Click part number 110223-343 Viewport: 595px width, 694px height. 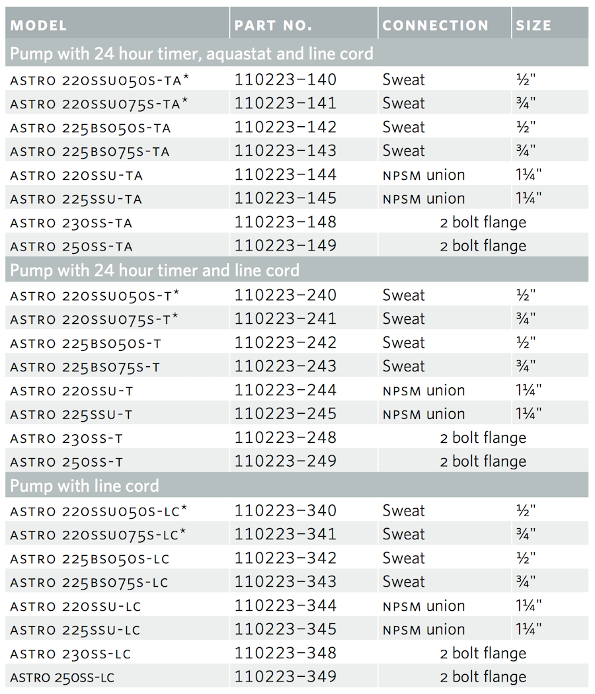(x=286, y=582)
